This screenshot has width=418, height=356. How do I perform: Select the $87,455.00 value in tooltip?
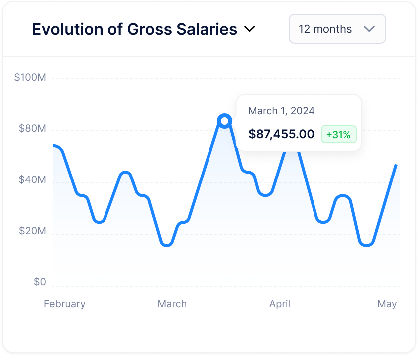(281, 134)
